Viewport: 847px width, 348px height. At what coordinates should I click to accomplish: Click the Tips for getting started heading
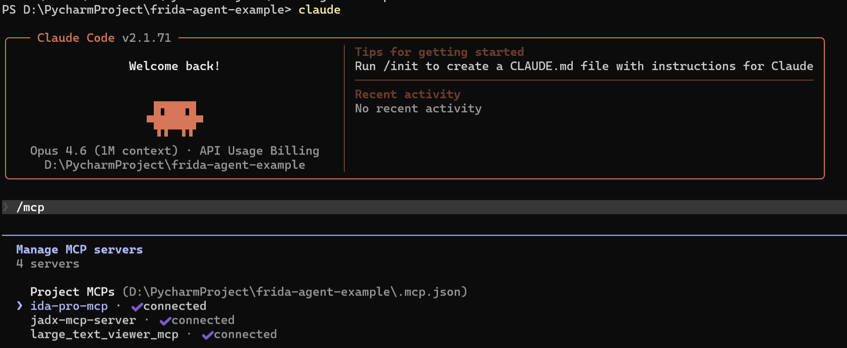pos(439,52)
